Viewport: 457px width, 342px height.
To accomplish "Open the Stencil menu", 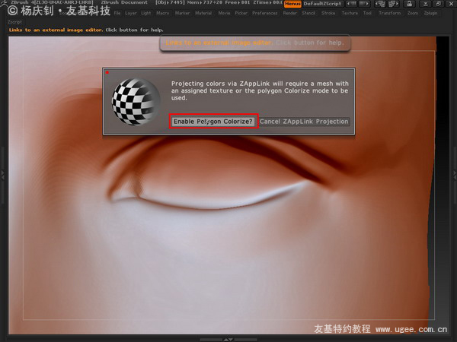I will coord(308,13).
